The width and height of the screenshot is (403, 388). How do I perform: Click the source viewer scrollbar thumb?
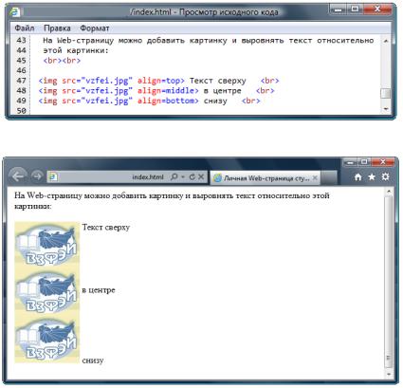[386, 94]
